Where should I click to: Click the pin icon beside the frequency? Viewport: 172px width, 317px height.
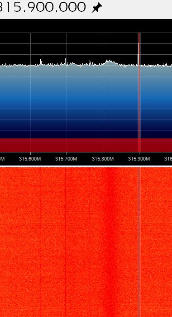click(97, 8)
